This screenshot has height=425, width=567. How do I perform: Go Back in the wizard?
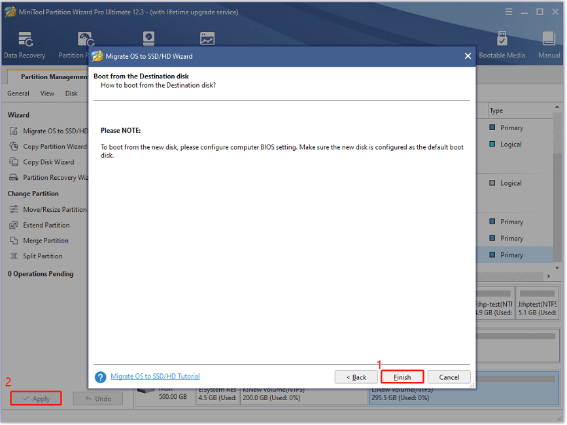pyautogui.click(x=356, y=377)
